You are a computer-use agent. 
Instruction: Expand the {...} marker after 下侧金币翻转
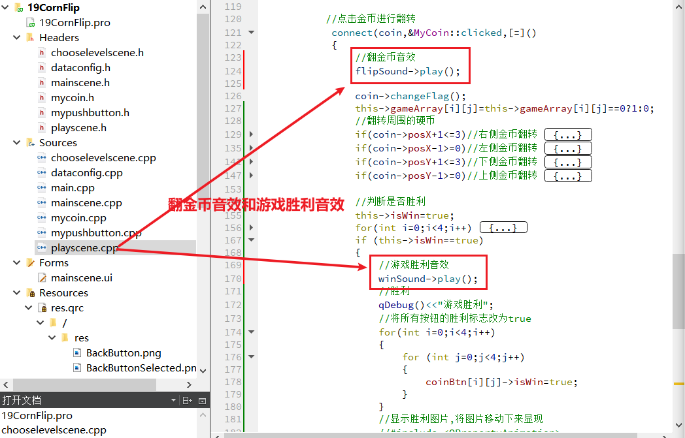568,162
